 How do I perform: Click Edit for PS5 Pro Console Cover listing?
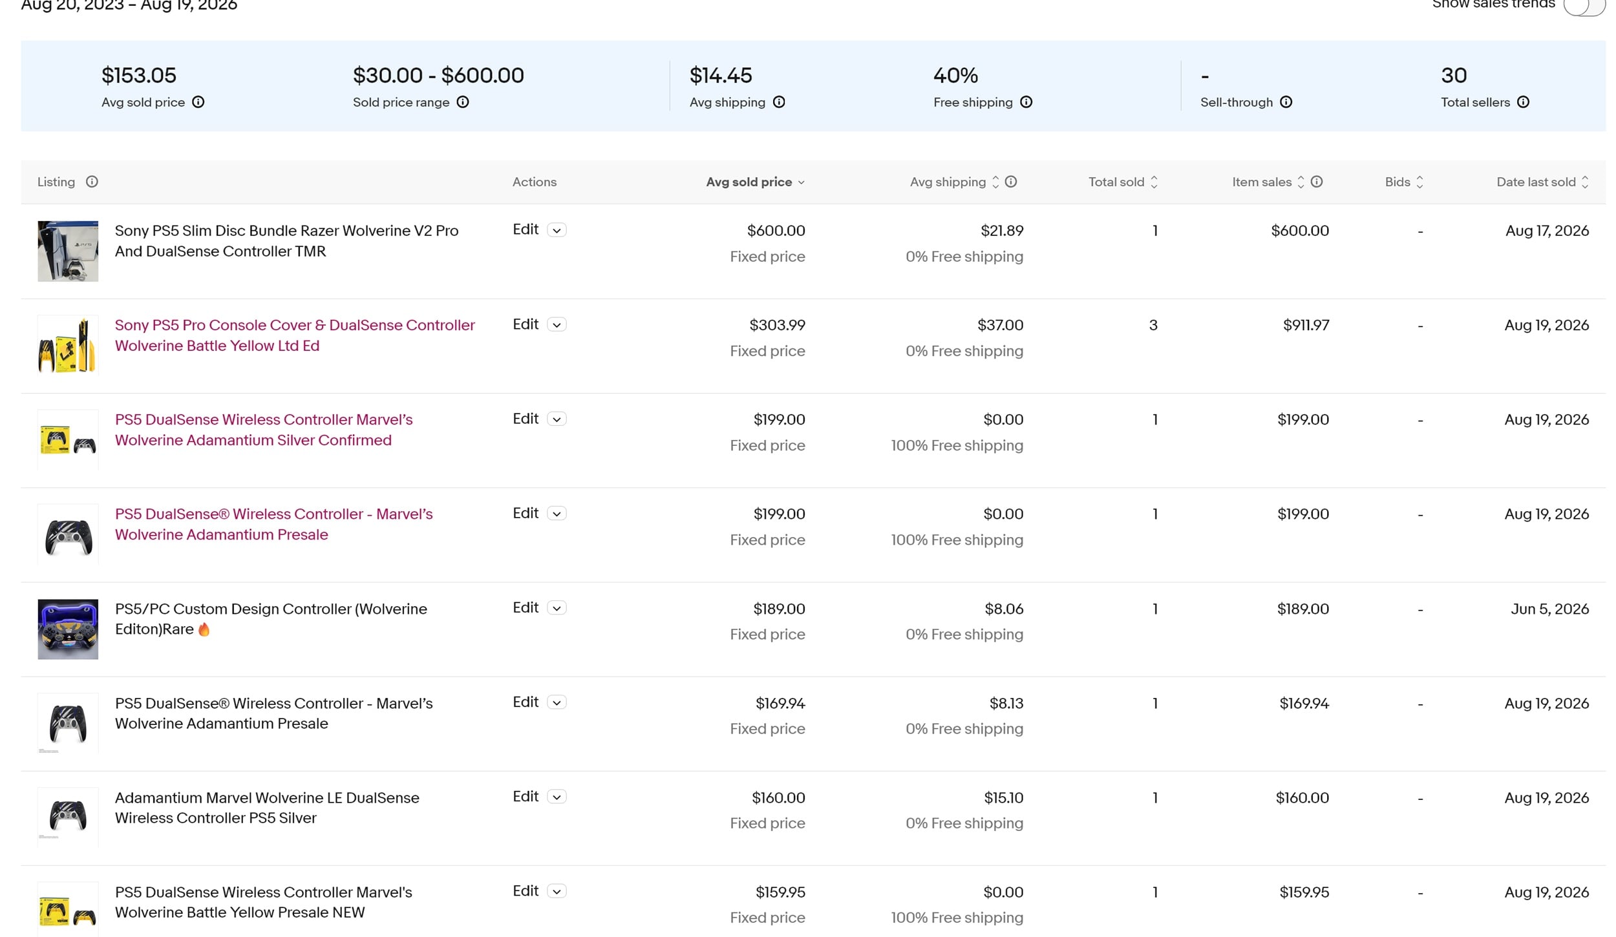(526, 324)
